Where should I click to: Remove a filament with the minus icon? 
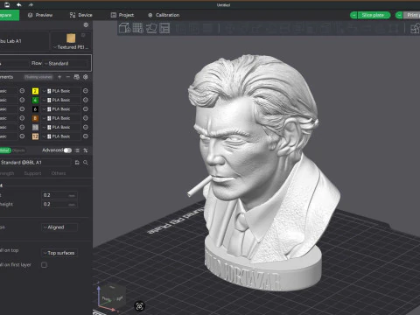point(68,77)
